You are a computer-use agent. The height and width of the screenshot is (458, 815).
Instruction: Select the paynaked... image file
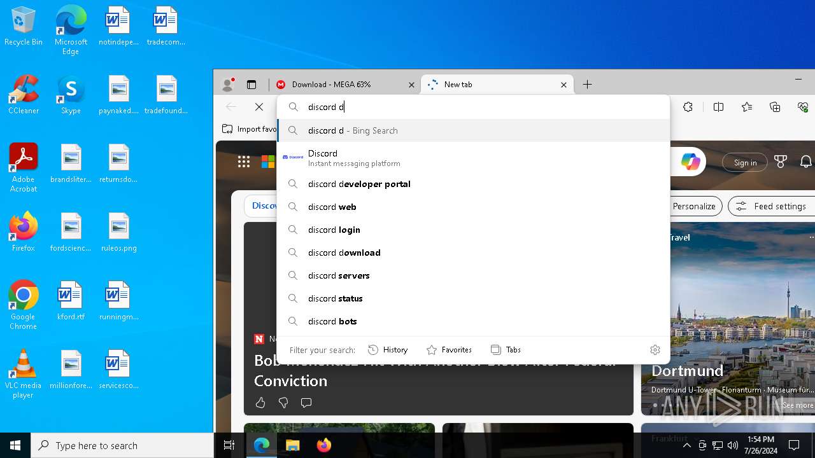point(118,95)
